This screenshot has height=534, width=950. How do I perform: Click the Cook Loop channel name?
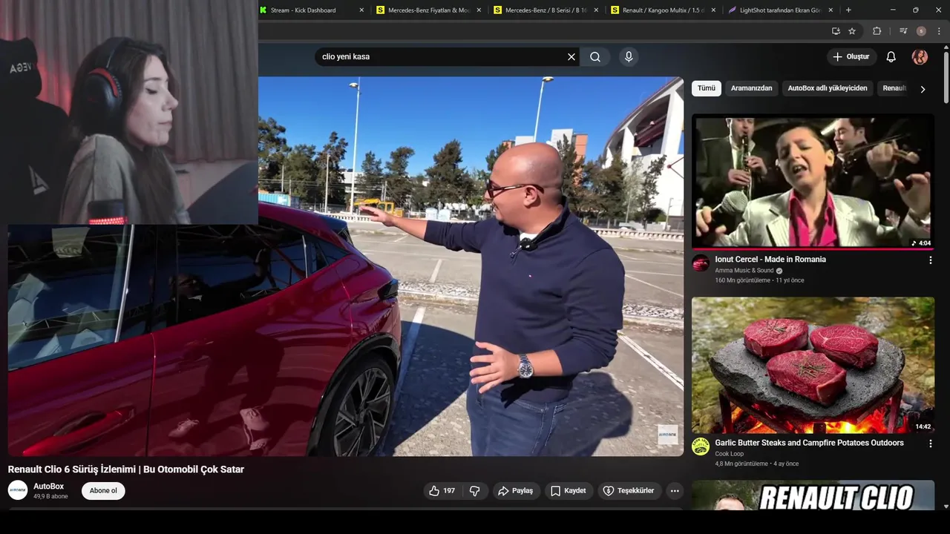729,454
